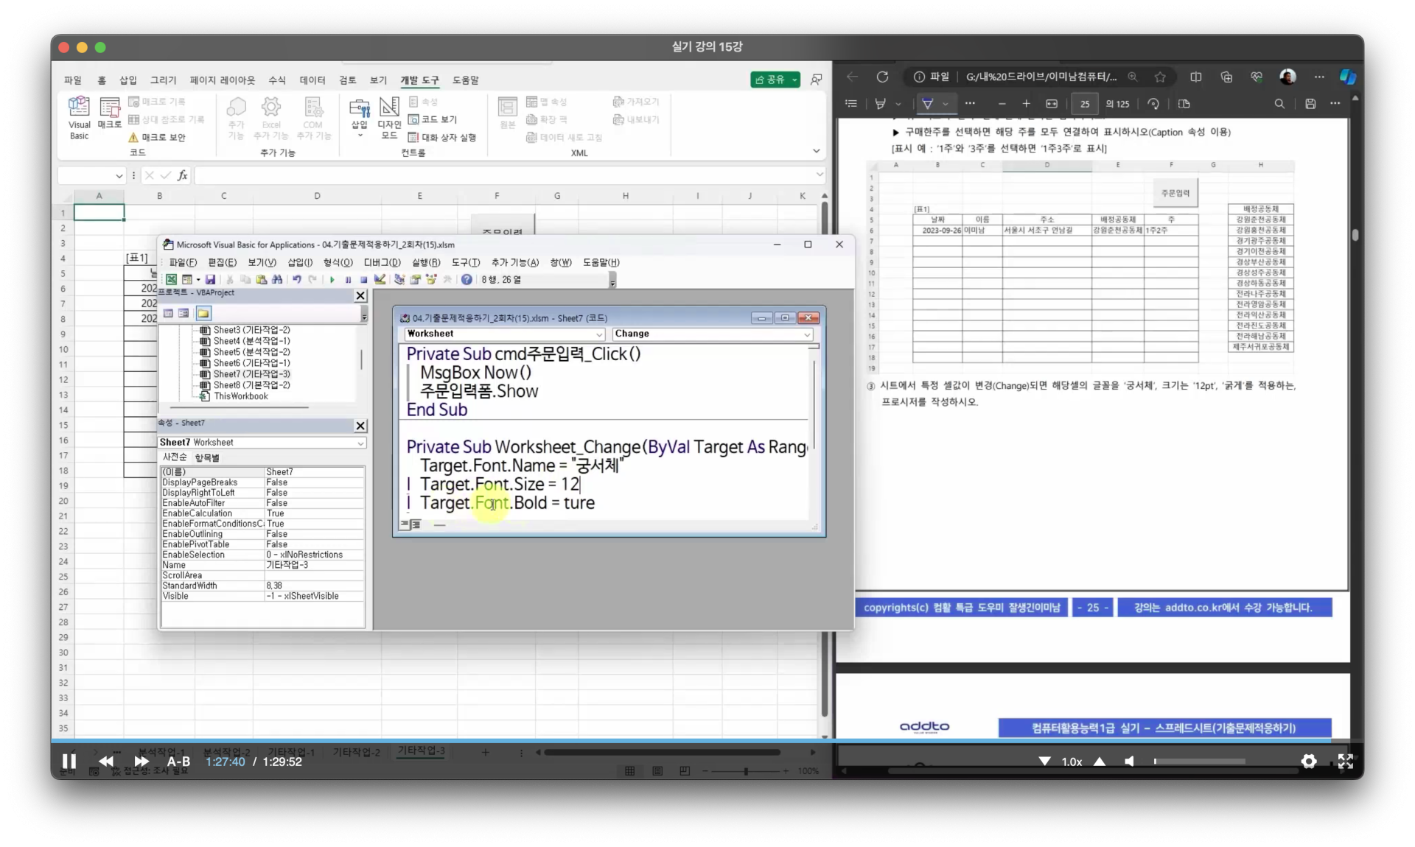Click the Undo icon in VBA toolbar

point(296,280)
